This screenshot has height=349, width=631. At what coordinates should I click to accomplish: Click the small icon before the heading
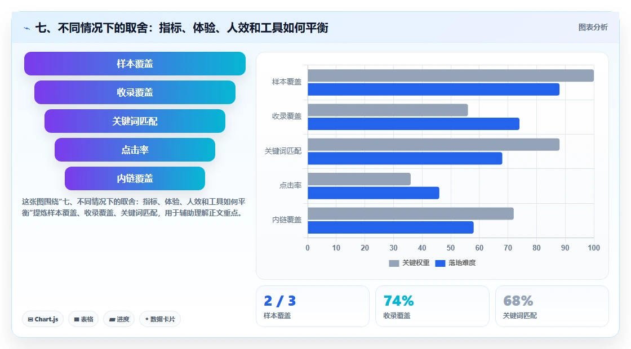pos(27,28)
